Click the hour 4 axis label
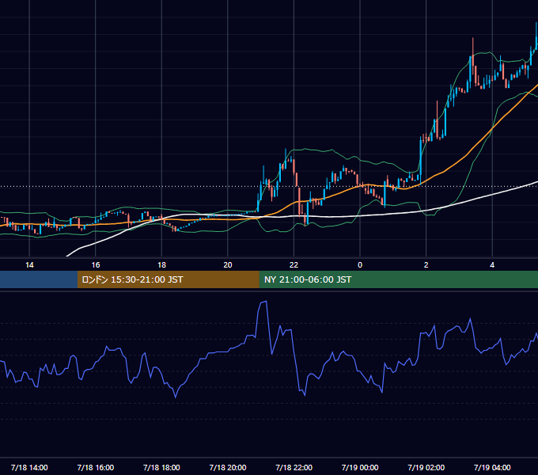538x475 pixels. (x=492, y=265)
